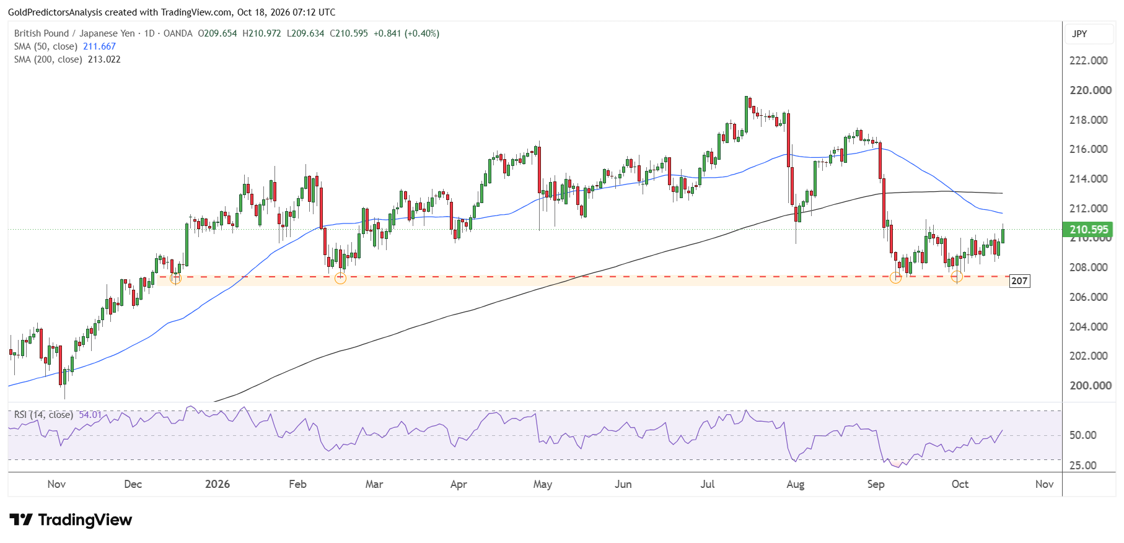Click the Jun label on the time axis
This screenshot has width=1124, height=543.
[x=623, y=484]
